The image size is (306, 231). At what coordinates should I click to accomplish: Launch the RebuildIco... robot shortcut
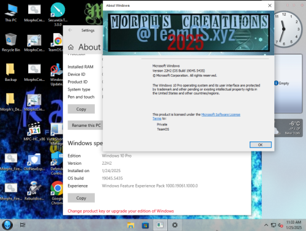point(34,191)
